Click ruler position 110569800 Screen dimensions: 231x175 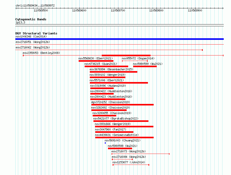coord(156,10)
